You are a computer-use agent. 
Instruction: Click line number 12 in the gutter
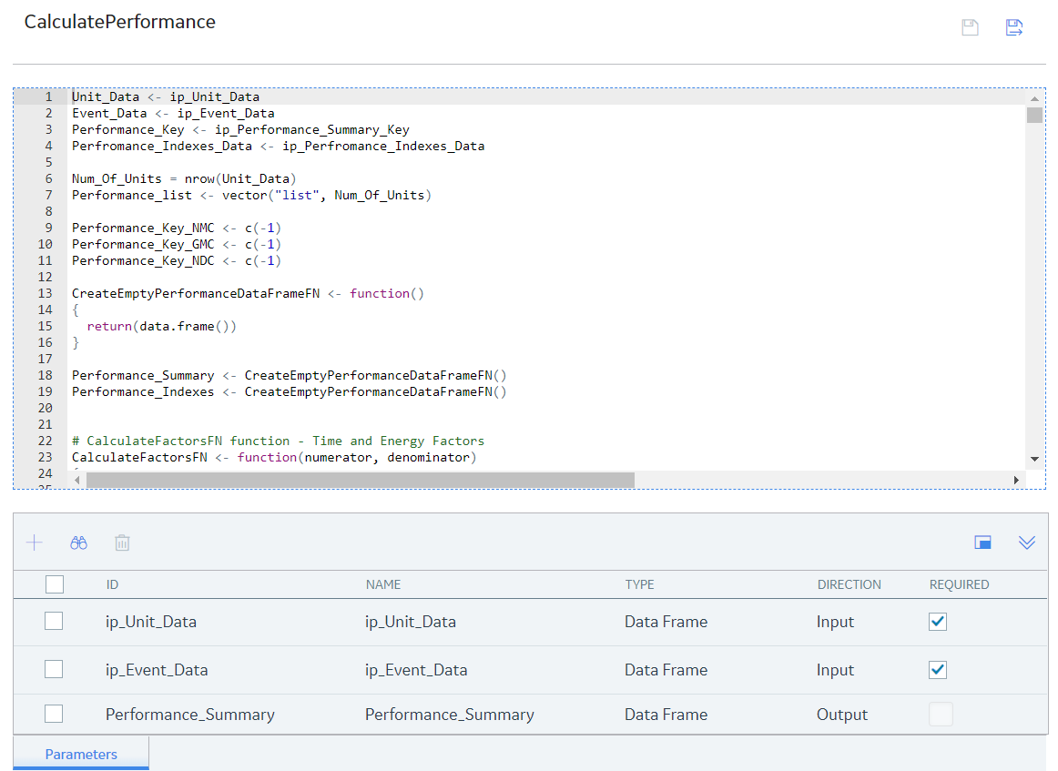click(46, 278)
